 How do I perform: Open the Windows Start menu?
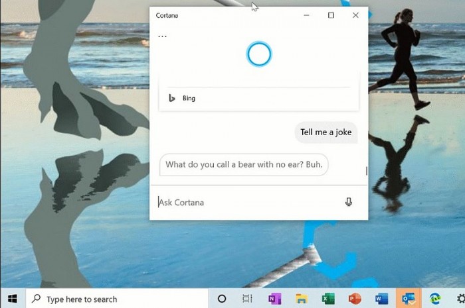(x=13, y=299)
